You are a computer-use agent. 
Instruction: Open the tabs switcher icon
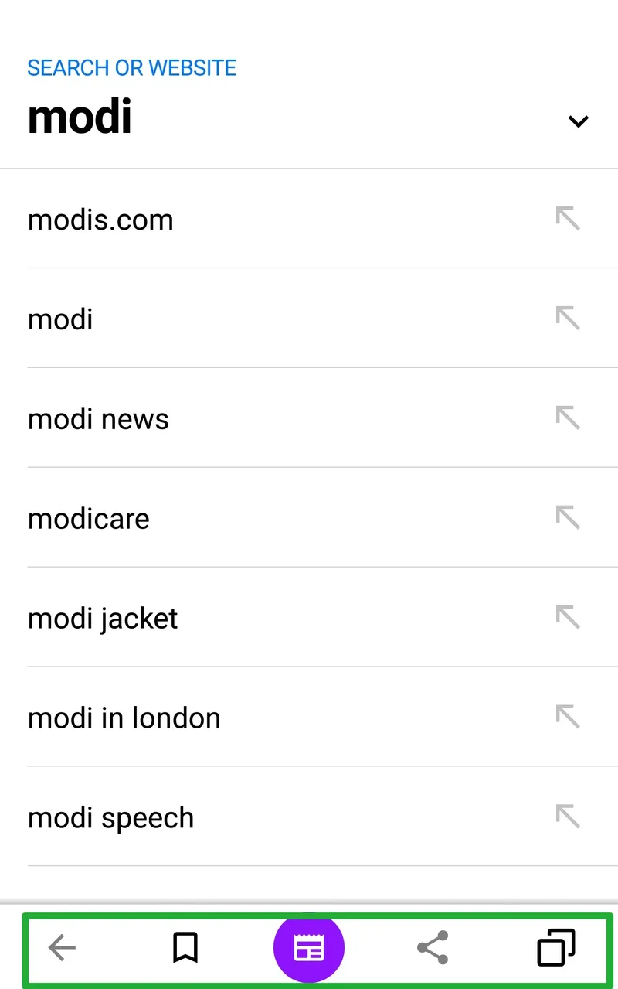coord(556,947)
